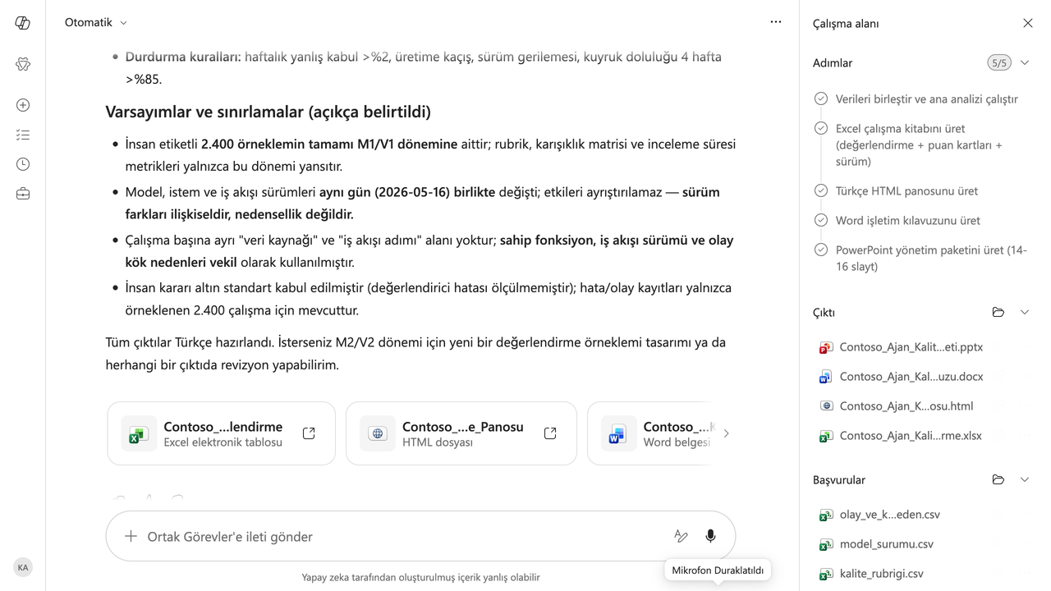
Task: Toggle the microphone button
Action: pyautogui.click(x=710, y=536)
